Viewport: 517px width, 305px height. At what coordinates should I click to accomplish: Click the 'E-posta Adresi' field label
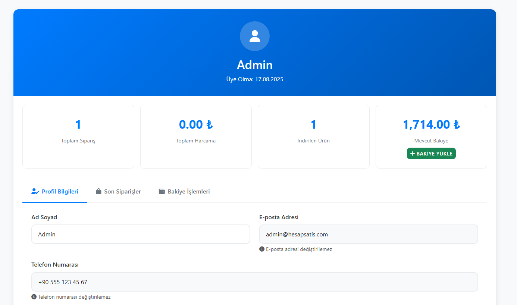279,217
